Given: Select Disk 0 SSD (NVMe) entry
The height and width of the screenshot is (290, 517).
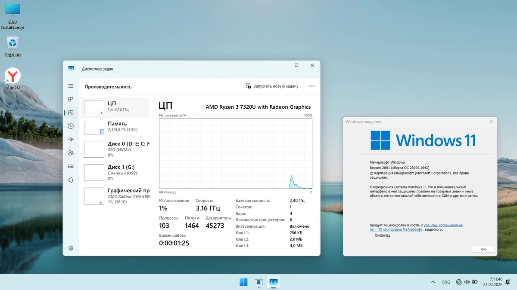Looking at the screenshot, I should (115, 149).
